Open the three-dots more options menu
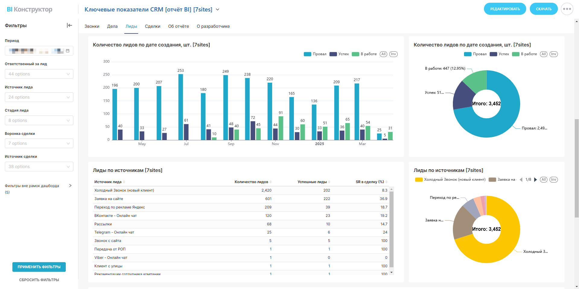The width and height of the screenshot is (579, 289). tap(567, 9)
